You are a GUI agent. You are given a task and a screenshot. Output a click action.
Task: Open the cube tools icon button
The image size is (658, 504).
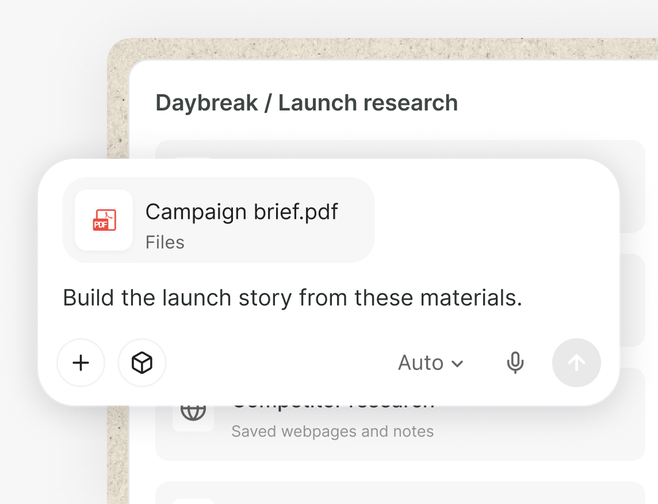[142, 362]
